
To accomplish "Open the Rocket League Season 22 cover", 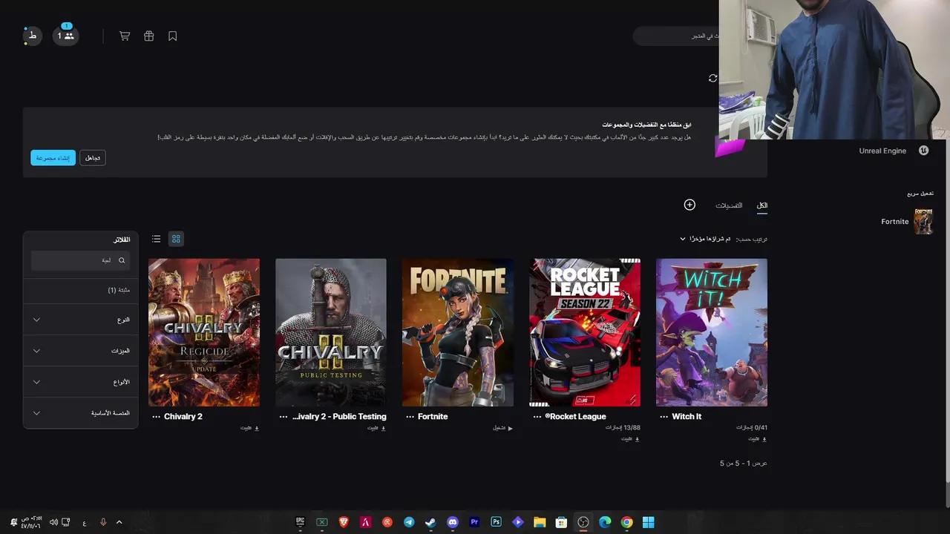I will (585, 332).
